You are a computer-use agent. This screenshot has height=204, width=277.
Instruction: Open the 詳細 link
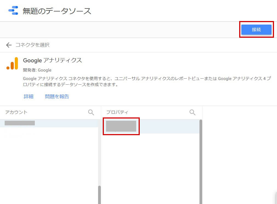(28, 96)
